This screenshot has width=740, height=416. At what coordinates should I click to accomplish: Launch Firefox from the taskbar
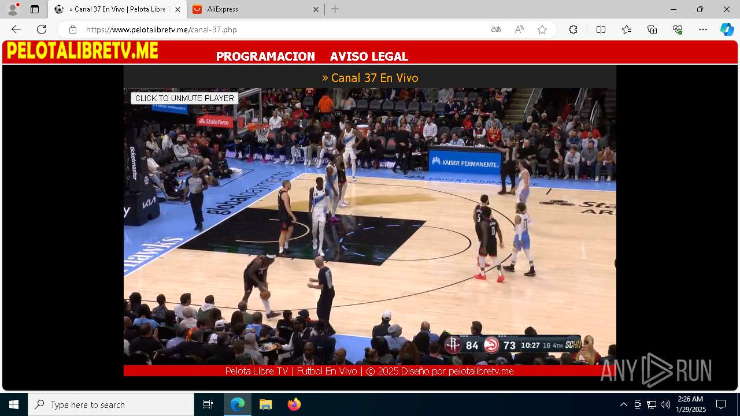[294, 404]
